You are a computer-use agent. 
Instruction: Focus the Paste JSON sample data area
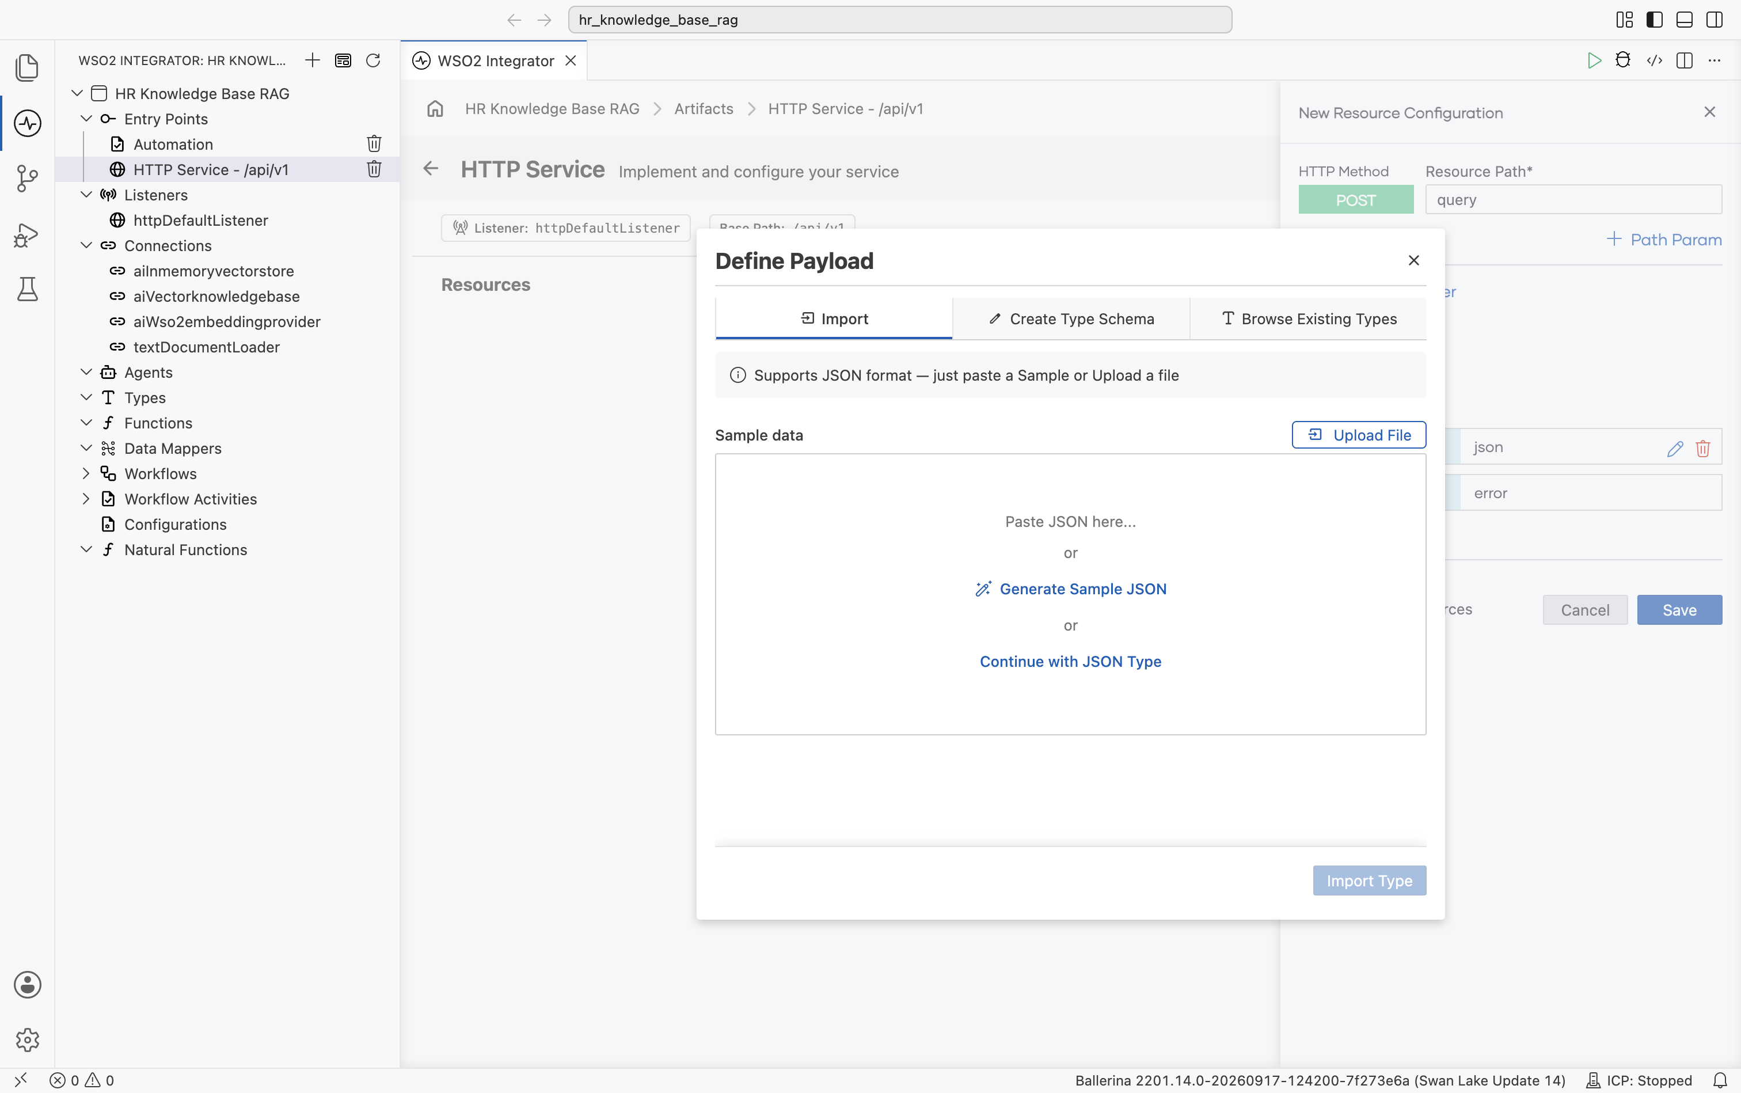[x=1070, y=594]
